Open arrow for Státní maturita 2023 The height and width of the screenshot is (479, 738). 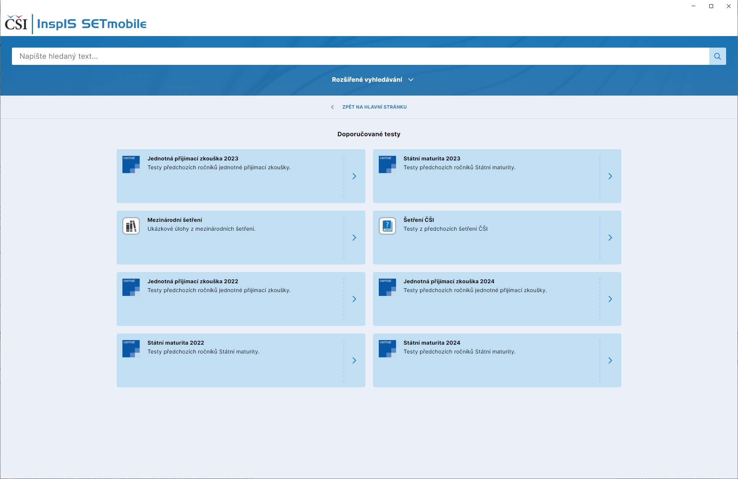pos(610,176)
